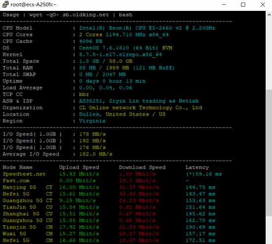This screenshot has height=244, width=272.
Task: Minimize the terminal window
Action: click(x=224, y=4)
